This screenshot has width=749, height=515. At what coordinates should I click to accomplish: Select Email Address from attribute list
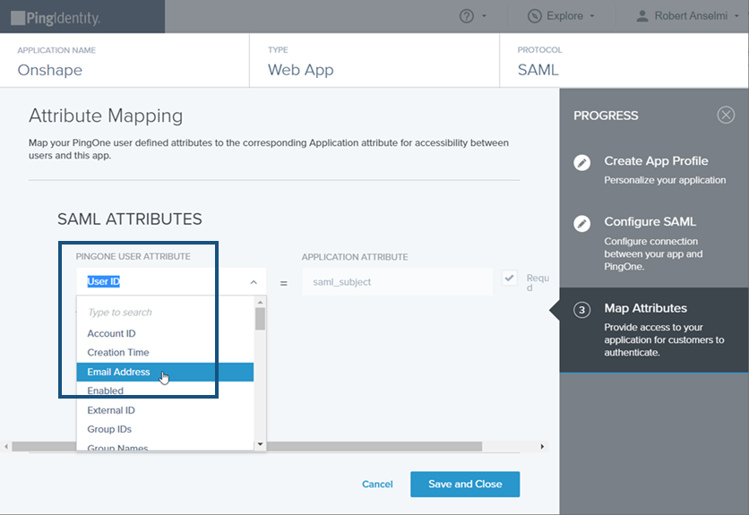coord(118,372)
